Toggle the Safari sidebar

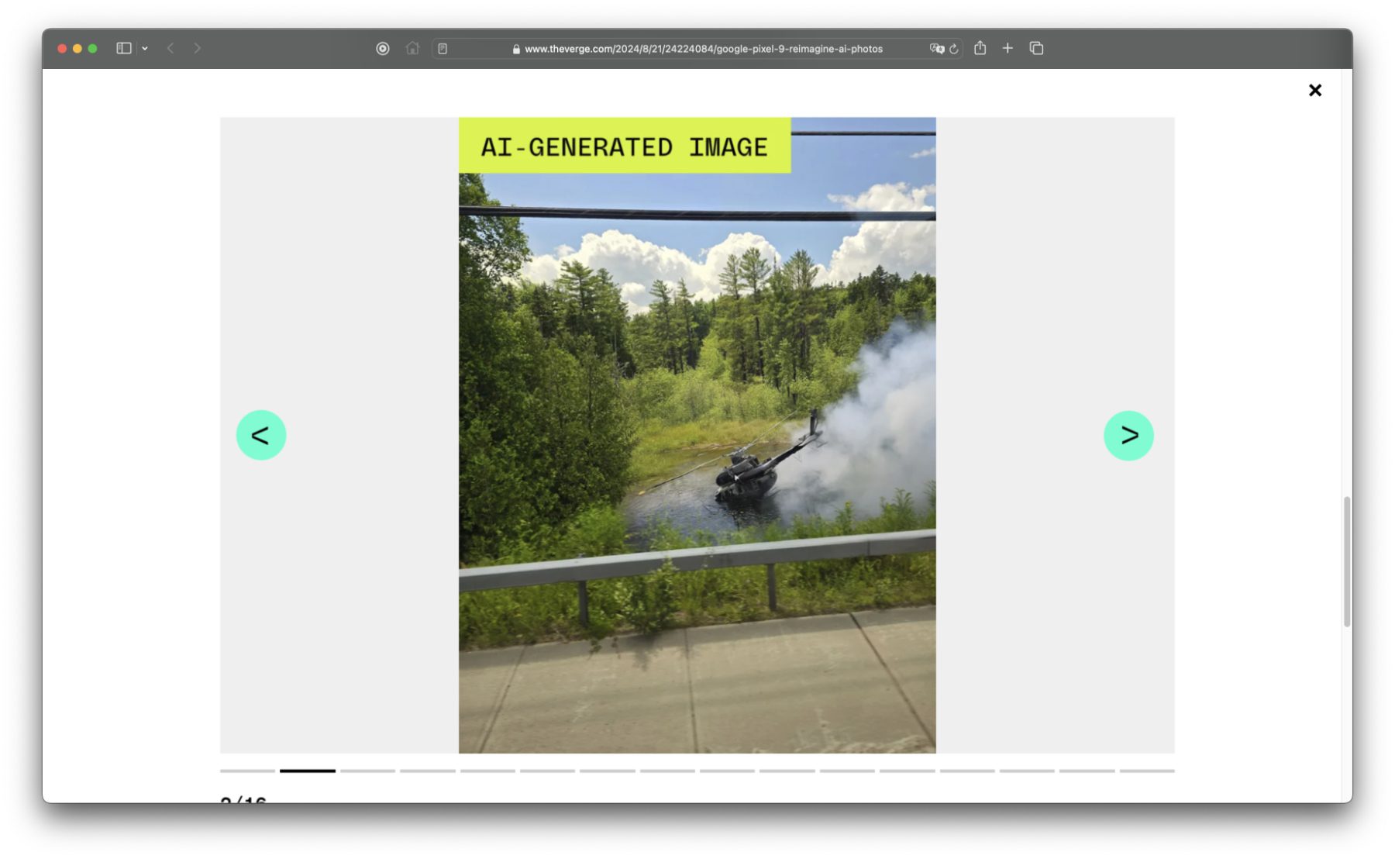point(123,48)
